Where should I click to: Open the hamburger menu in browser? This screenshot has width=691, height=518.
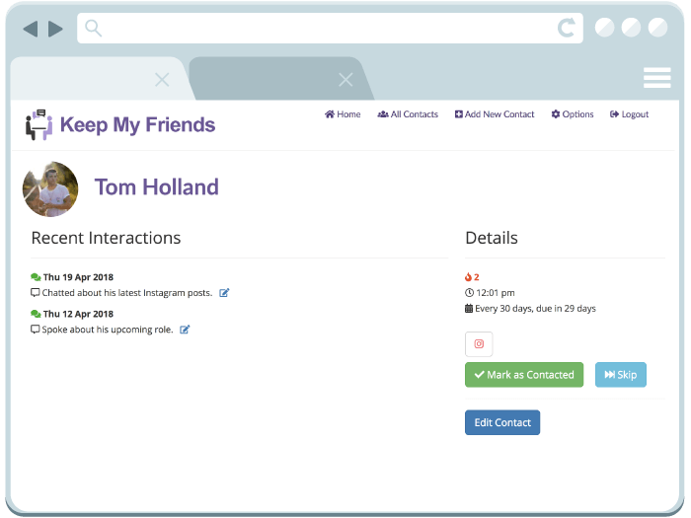[656, 78]
